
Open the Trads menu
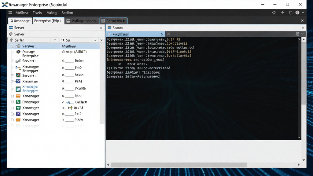click(x=37, y=13)
